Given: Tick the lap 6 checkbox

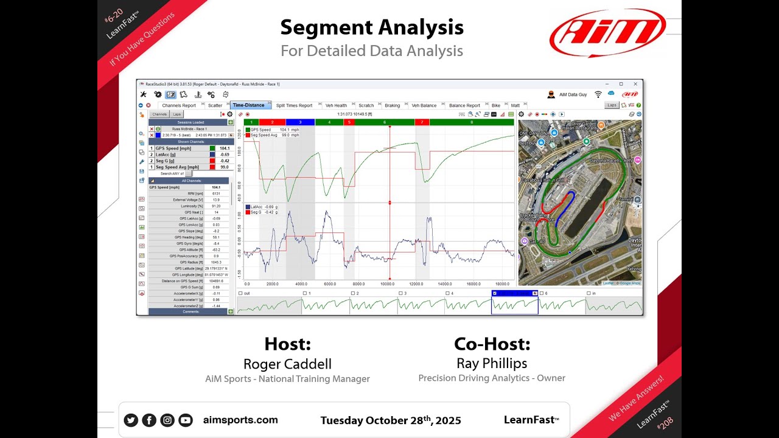Looking at the screenshot, I should point(542,293).
